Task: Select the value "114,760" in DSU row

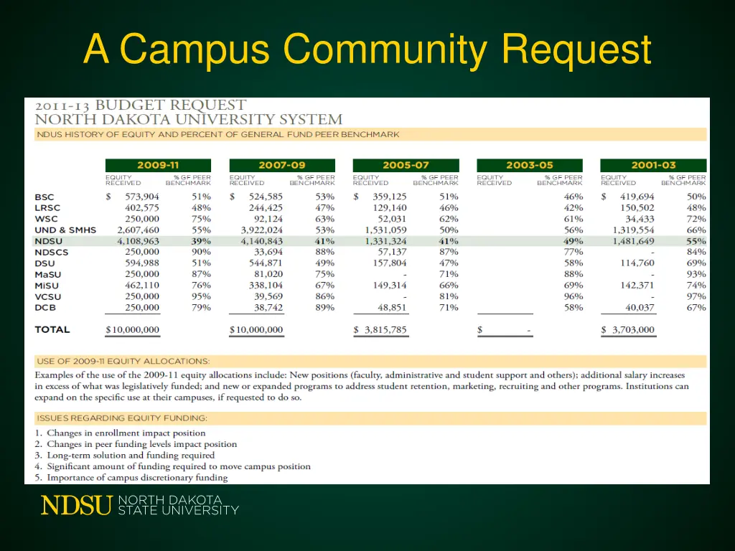Action: [637, 263]
